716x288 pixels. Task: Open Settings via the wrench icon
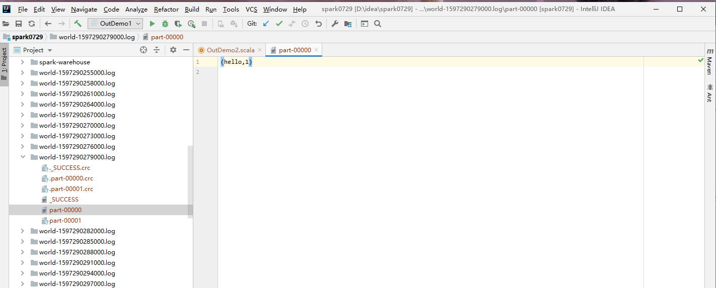[x=335, y=24]
